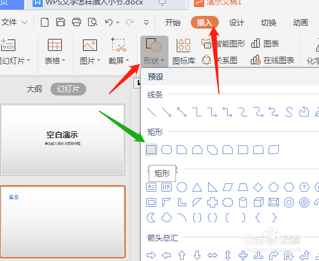Click the Undo arrow icon
Viewport: 319px width, 261px height.
coord(109,22)
